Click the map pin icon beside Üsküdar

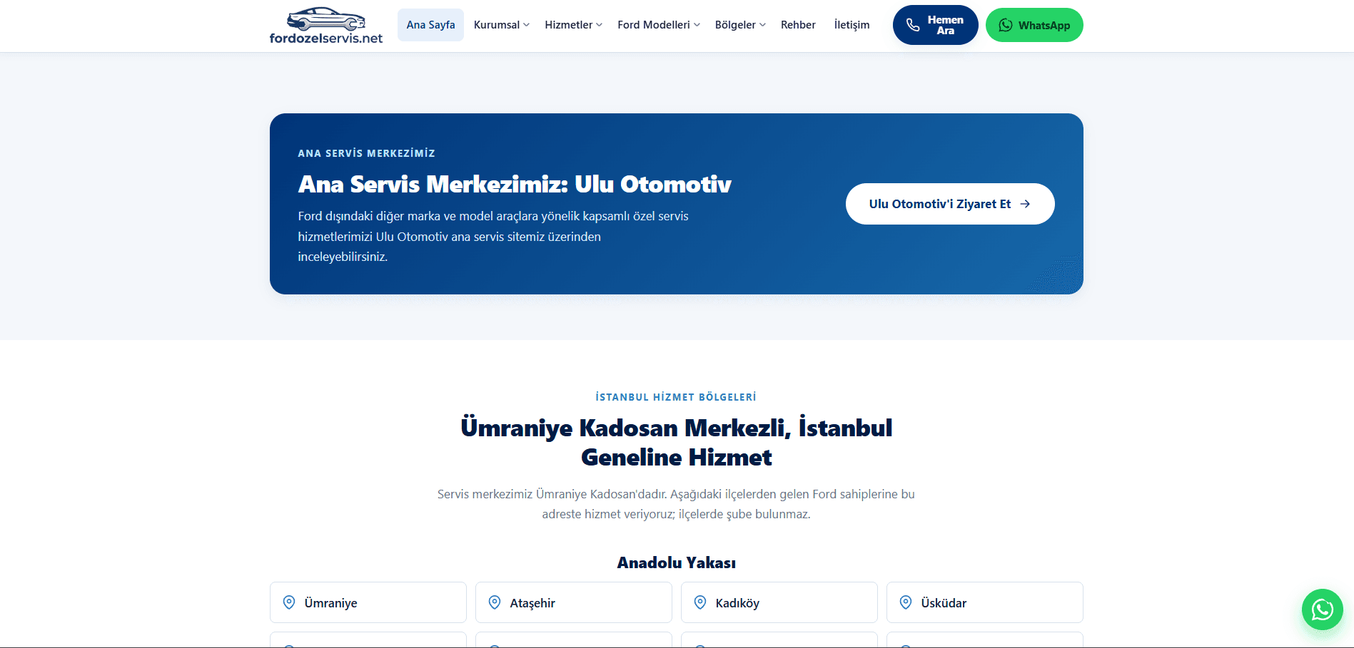906,602
